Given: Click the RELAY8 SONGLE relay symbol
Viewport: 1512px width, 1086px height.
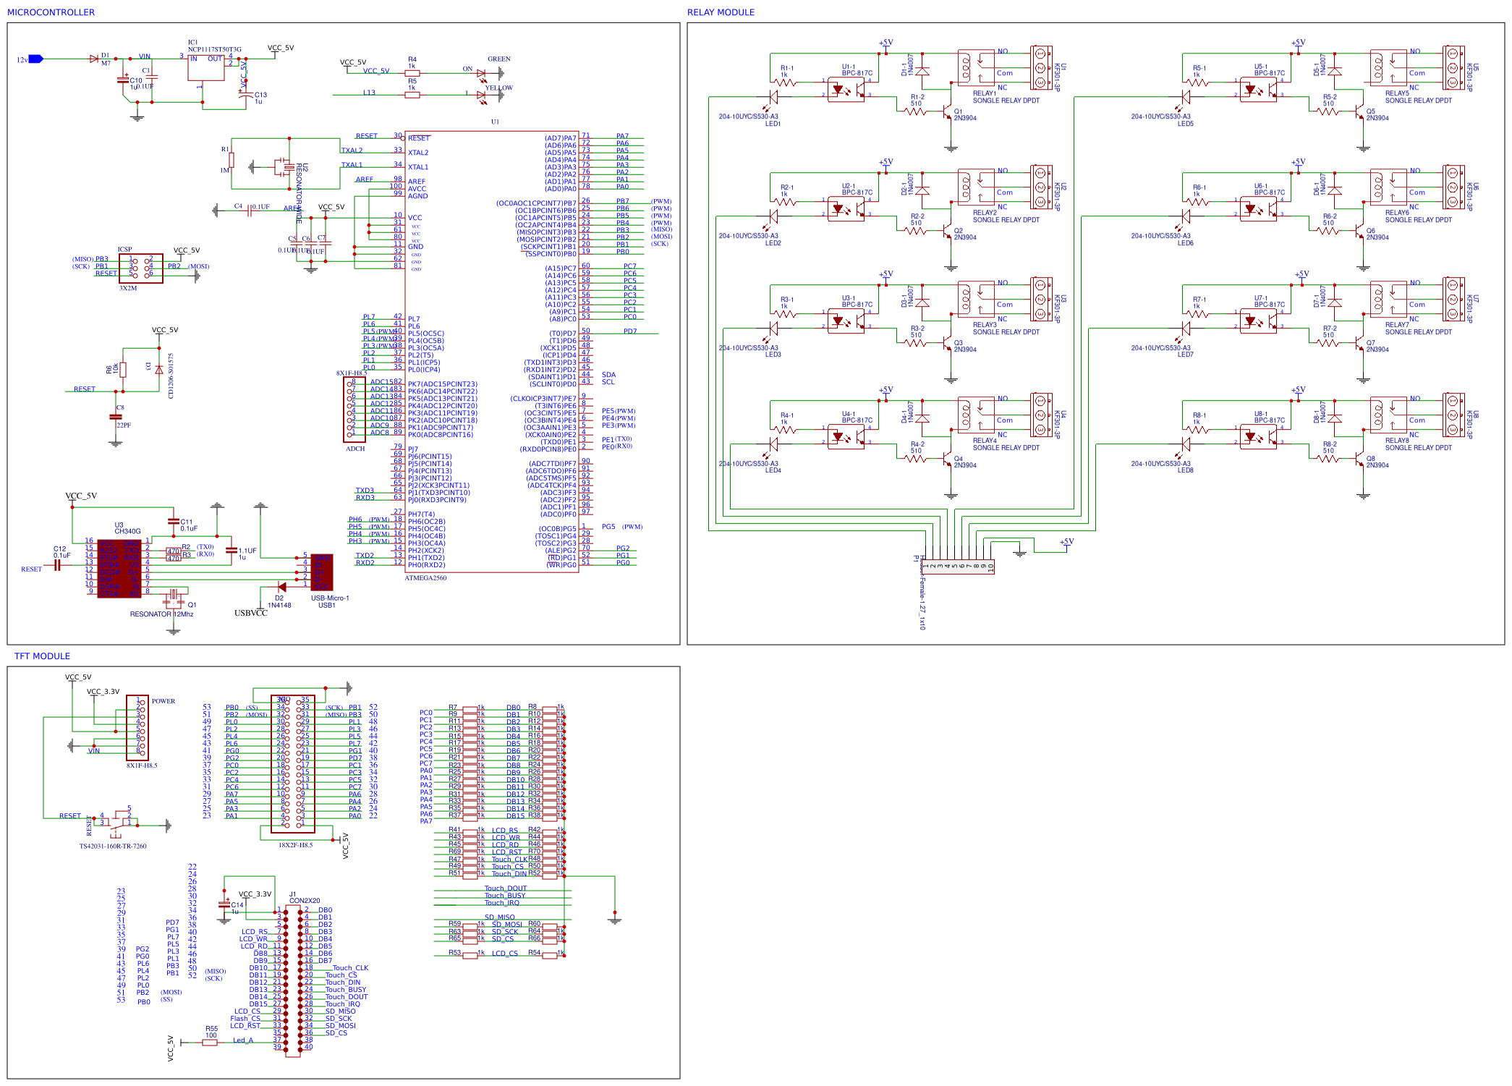Looking at the screenshot, I should [x=1388, y=415].
